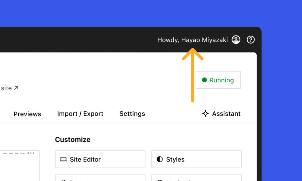Click the Assistant sparkle icon

[205, 114]
